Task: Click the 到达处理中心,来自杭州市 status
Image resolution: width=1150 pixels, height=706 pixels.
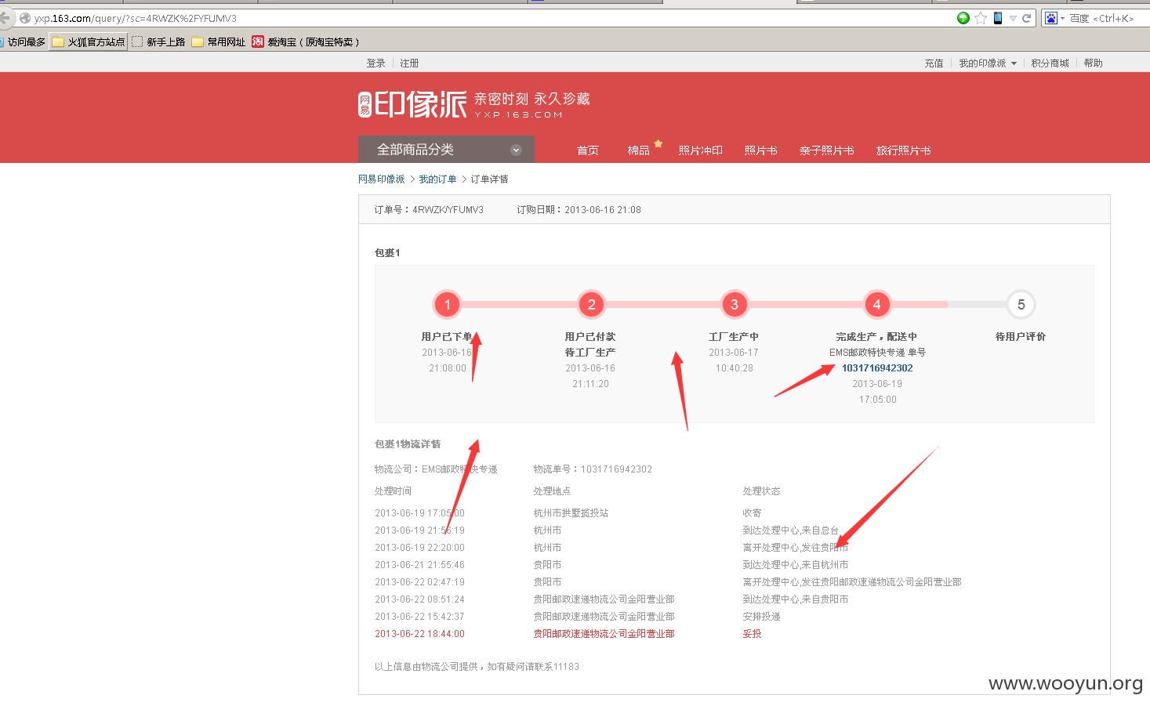Action: tap(796, 565)
